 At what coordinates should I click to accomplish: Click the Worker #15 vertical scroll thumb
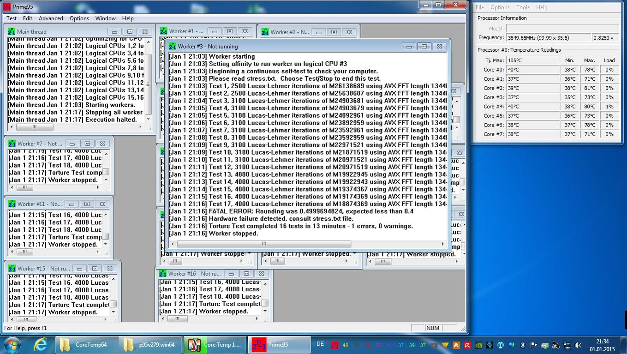(x=113, y=304)
